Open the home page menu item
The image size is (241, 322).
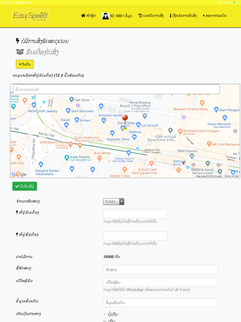(x=88, y=16)
